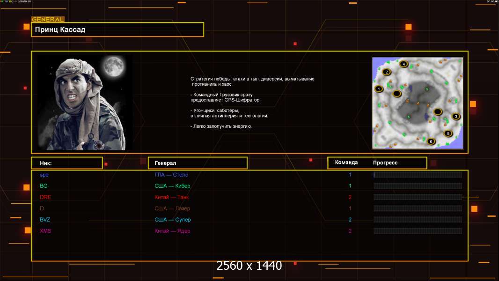Click start position 3 on the minimap
499x281 pixels.
click(x=456, y=117)
